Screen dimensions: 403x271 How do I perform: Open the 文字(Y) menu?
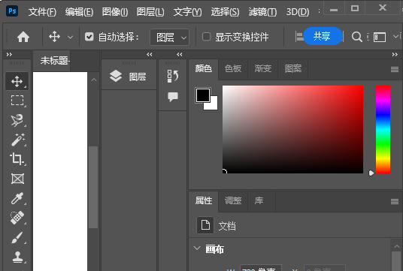[x=188, y=12]
